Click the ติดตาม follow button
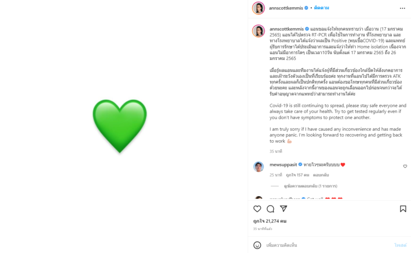This screenshot has width=411, height=253. pos(321,8)
